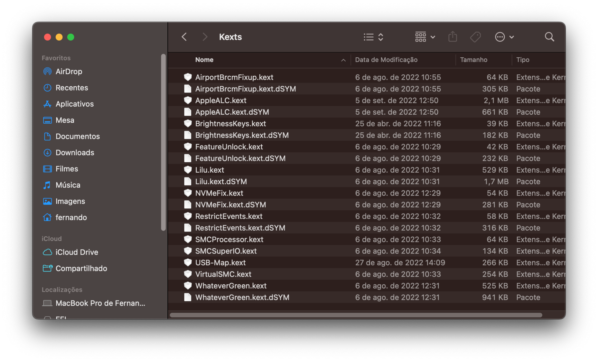Click the Back navigation arrow
Viewport: 598px width, 362px height.
(x=184, y=37)
